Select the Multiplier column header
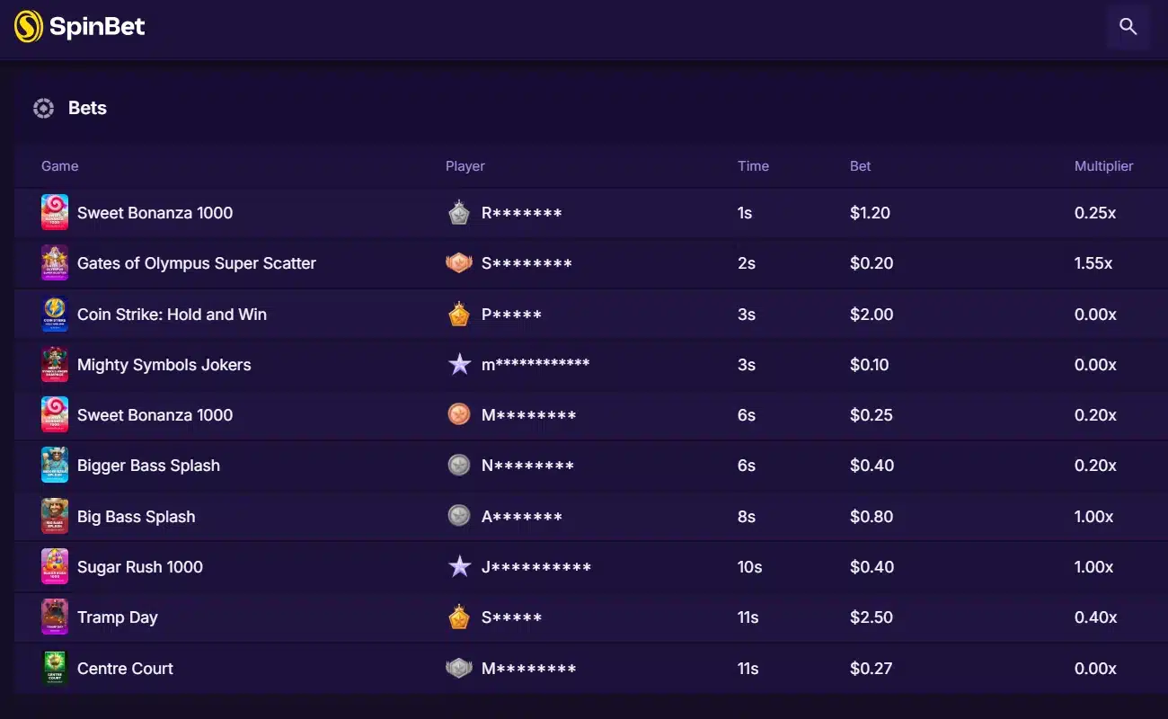1168x719 pixels. (x=1103, y=166)
